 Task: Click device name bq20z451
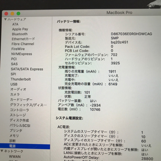pos(119,42)
